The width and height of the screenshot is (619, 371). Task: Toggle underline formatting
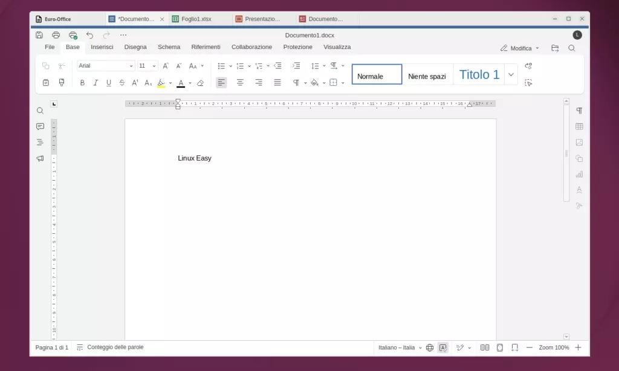109,83
